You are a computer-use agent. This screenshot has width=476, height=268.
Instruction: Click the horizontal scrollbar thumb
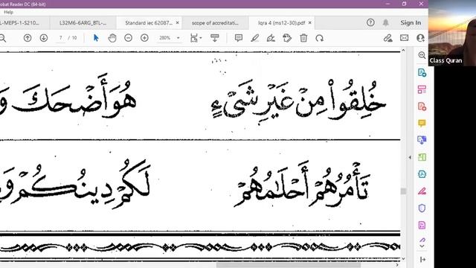(x=288, y=265)
